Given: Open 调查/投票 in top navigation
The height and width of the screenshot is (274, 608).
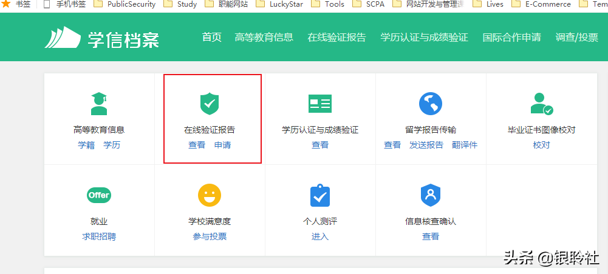Looking at the screenshot, I should point(577,37).
